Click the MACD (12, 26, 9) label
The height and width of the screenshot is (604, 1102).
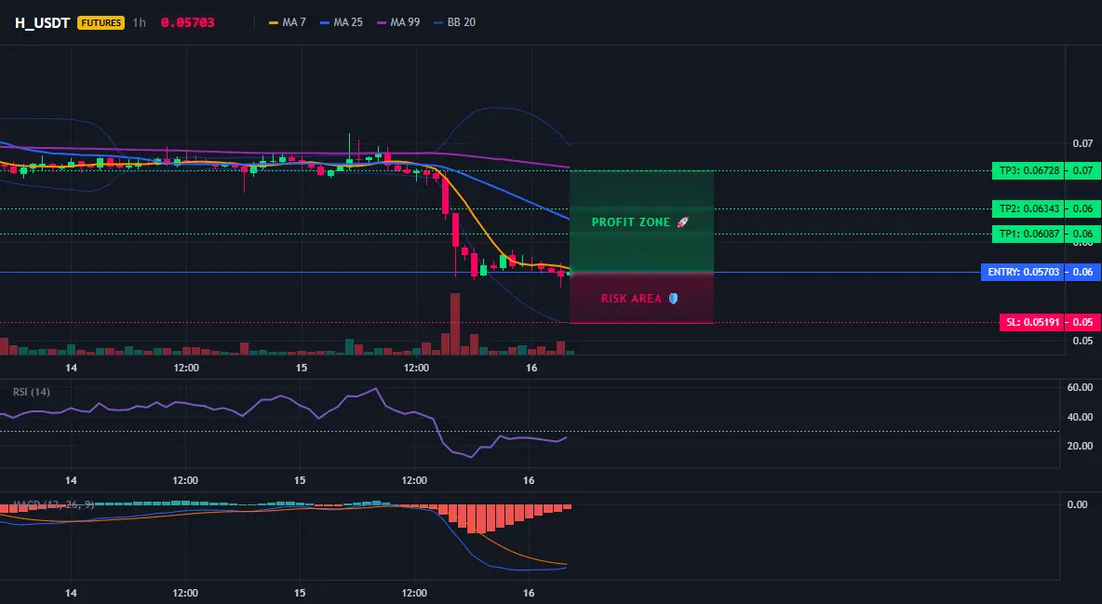point(54,504)
